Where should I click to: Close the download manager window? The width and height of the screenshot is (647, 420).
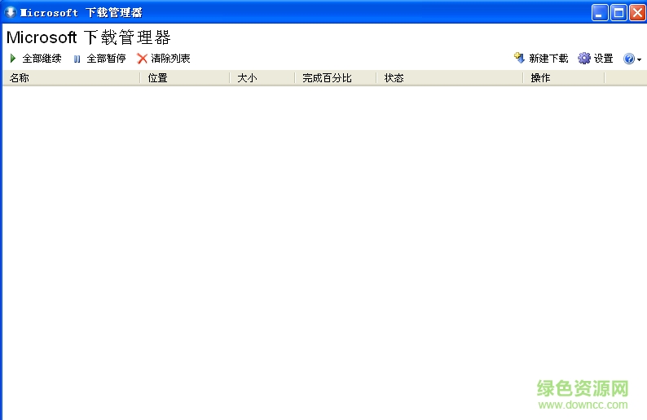(637, 13)
